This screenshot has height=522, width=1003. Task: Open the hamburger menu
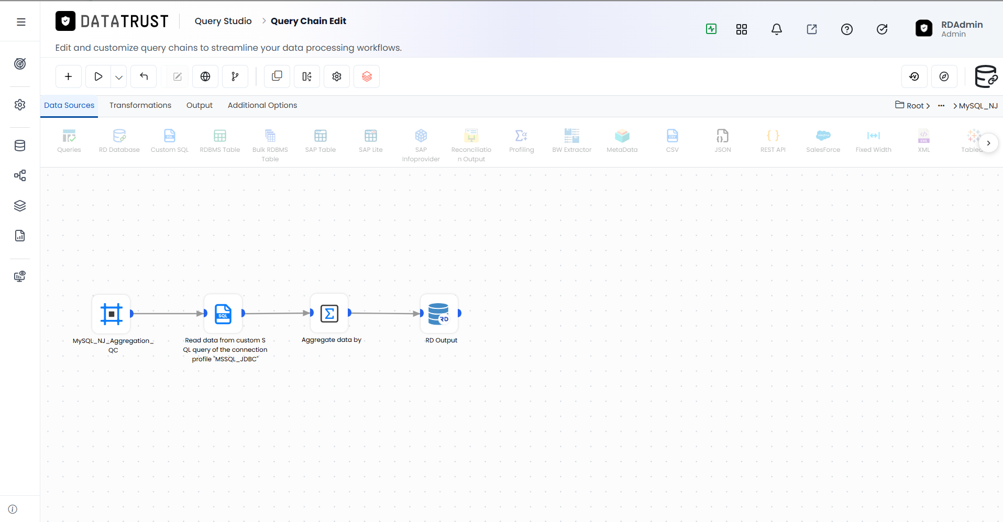[x=21, y=22]
